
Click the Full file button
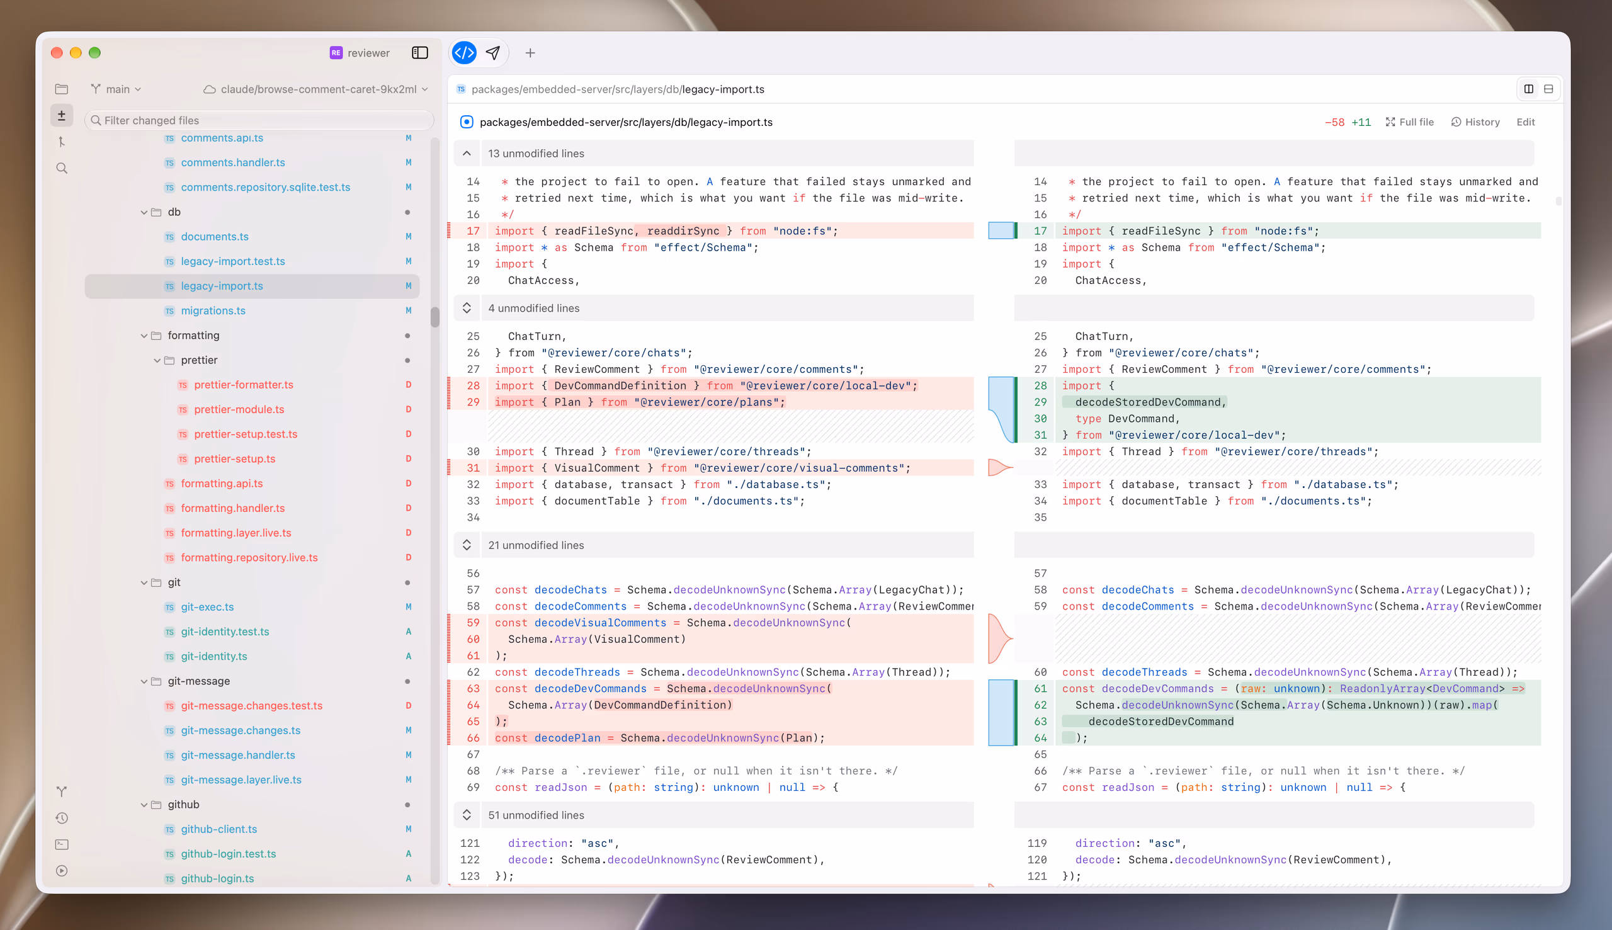point(1409,122)
